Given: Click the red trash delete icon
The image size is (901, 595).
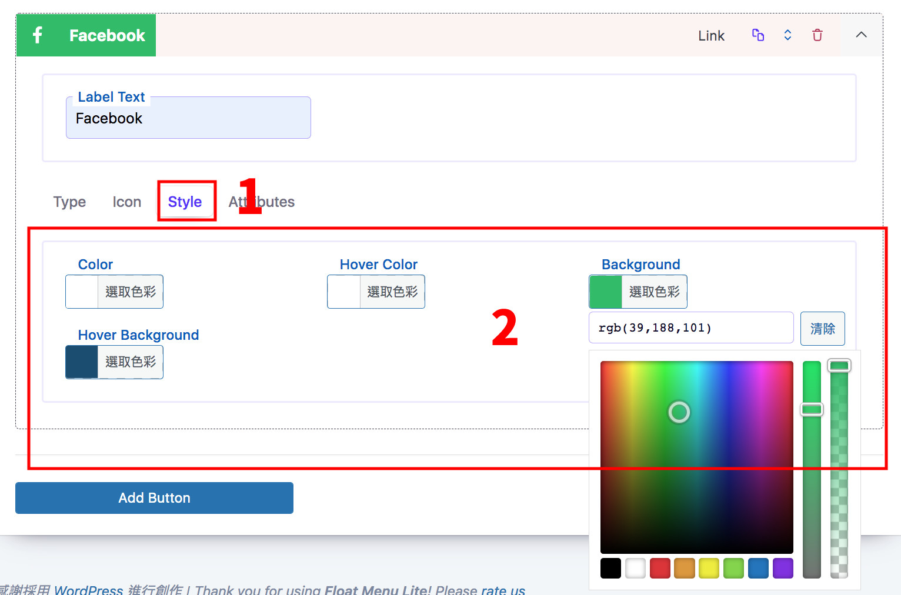Looking at the screenshot, I should tap(817, 35).
